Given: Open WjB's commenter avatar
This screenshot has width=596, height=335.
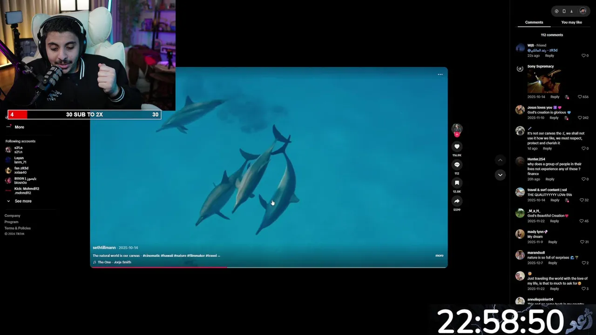Looking at the screenshot, I should [520, 48].
